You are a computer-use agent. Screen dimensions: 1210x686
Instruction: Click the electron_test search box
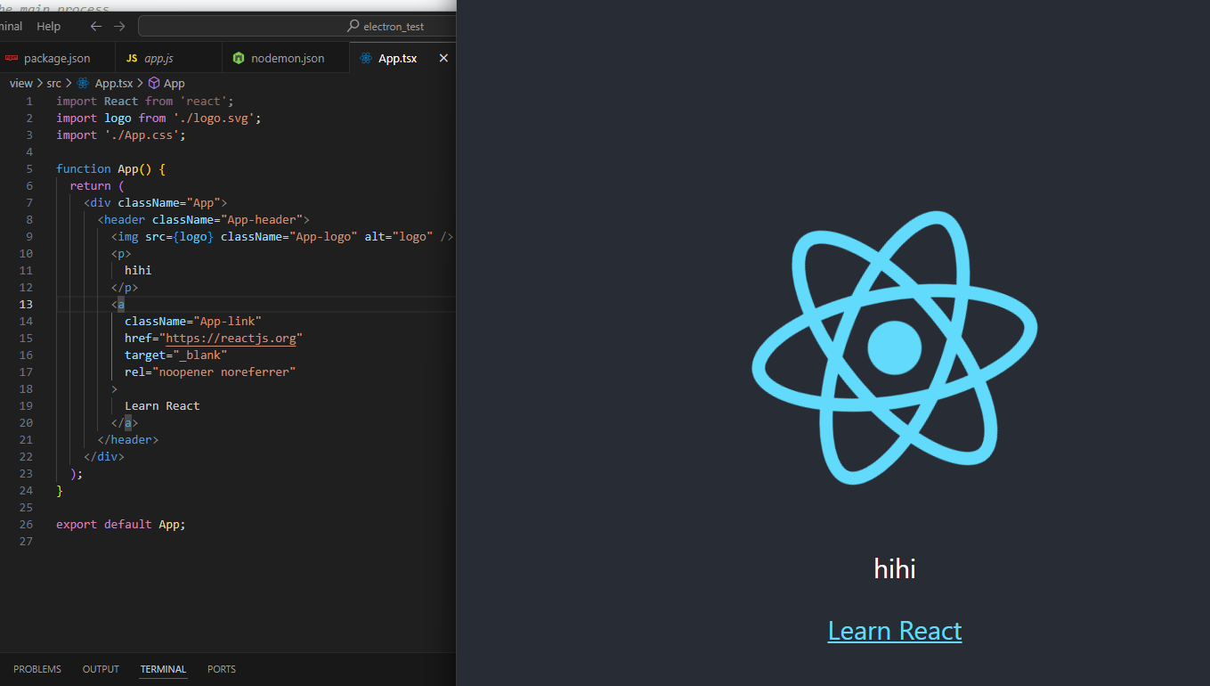point(297,26)
